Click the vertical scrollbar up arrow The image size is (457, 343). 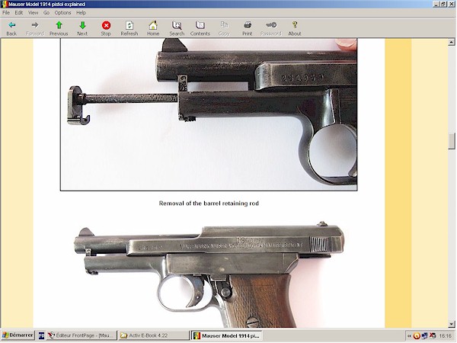pos(452,42)
